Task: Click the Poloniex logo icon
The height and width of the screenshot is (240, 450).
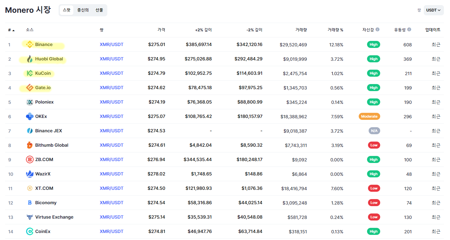Action: [30, 102]
